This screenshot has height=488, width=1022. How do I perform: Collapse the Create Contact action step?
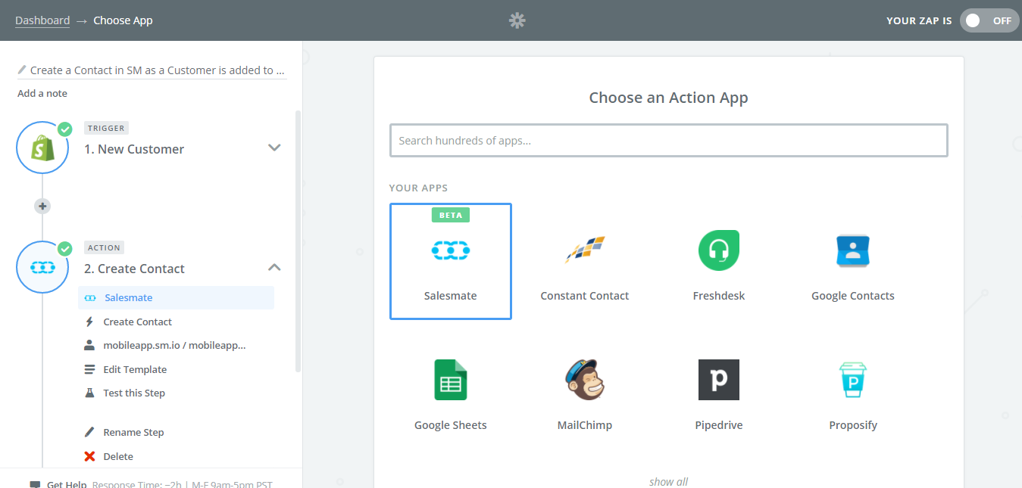point(274,267)
